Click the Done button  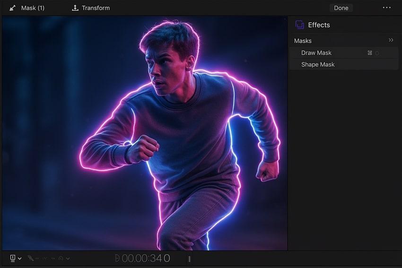pos(341,8)
